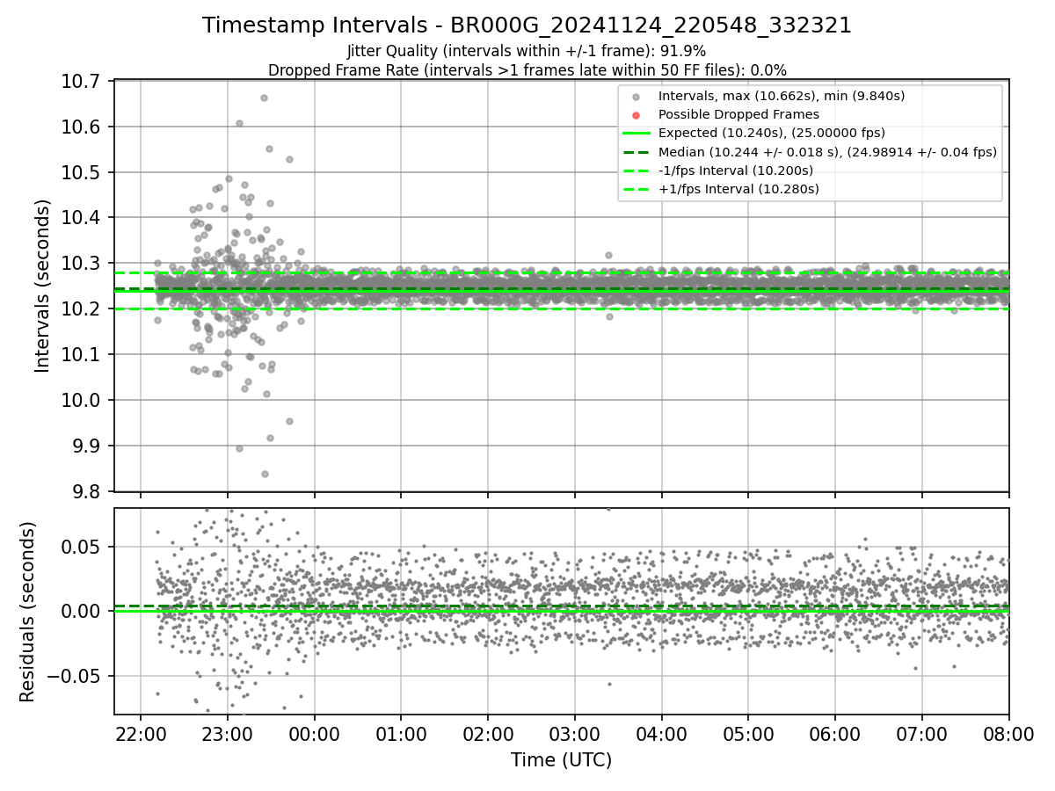Click legend entry +1/fps Interval 10.280s
Image resolution: width=1055 pixels, height=791 pixels.
(738, 189)
